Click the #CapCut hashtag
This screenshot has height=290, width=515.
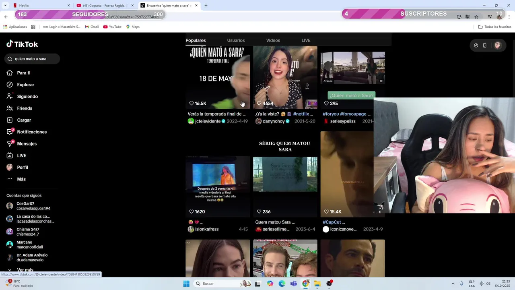coord(332,222)
